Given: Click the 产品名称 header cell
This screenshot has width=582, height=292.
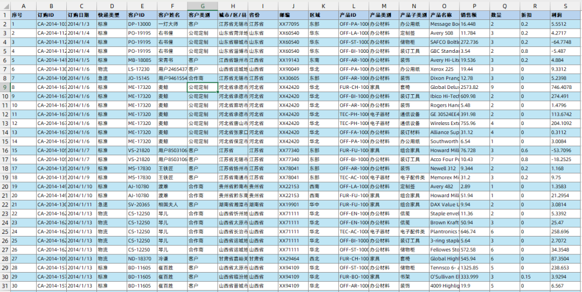Looking at the screenshot, I should pos(444,15).
